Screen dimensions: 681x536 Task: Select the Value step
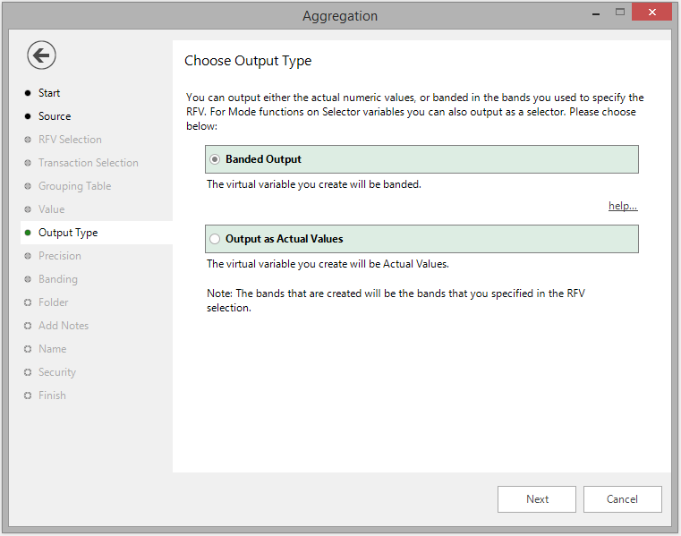tap(51, 209)
